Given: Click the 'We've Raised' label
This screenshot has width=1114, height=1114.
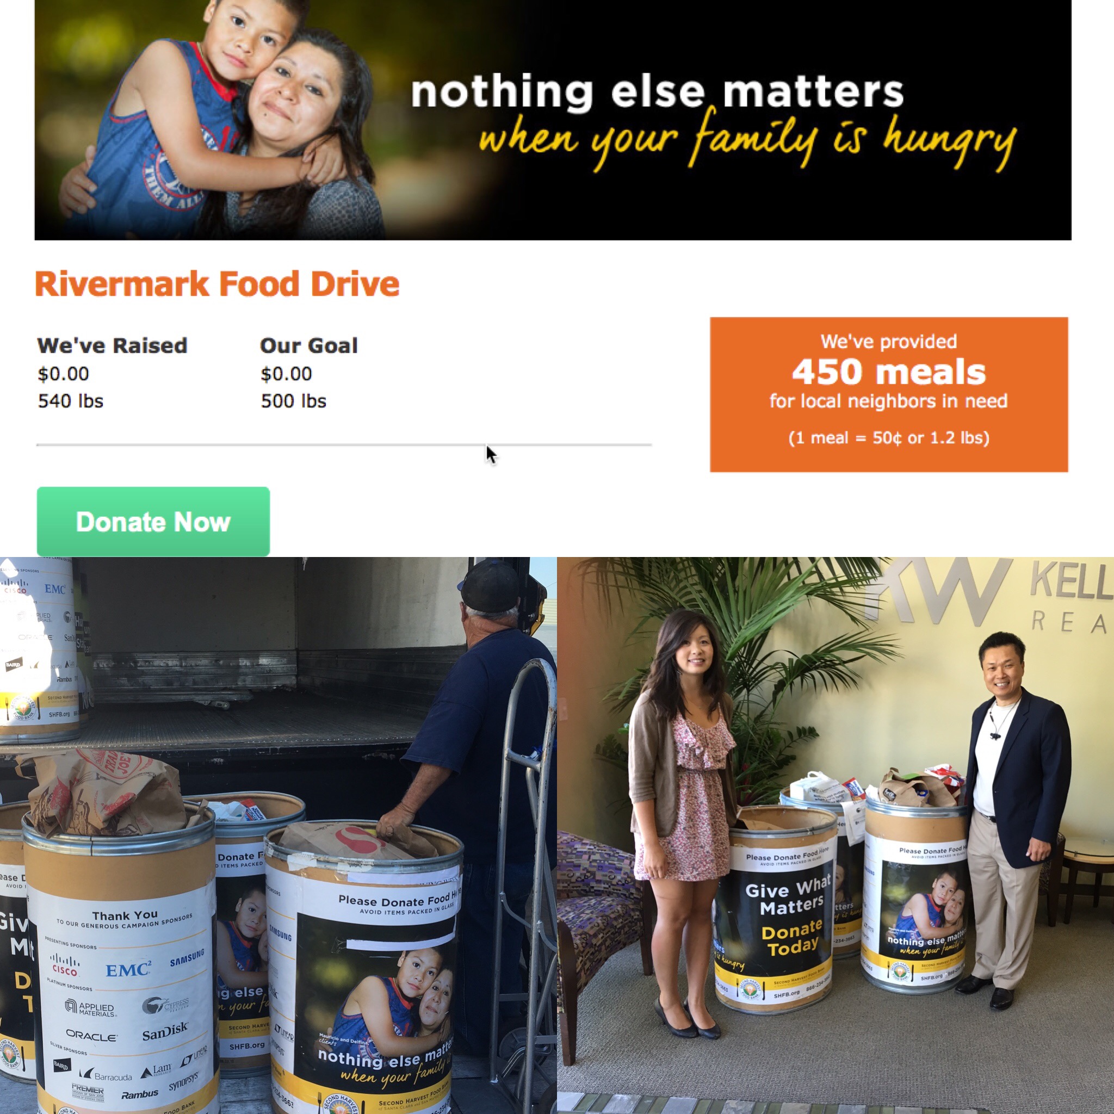Looking at the screenshot, I should click(113, 345).
